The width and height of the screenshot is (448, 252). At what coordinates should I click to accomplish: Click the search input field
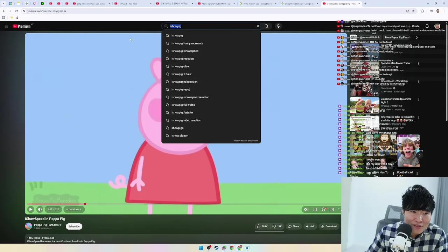212,26
